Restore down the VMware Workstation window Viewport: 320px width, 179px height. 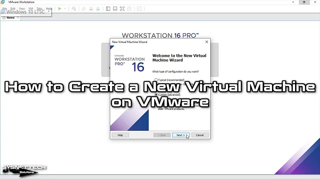coord(304,2)
